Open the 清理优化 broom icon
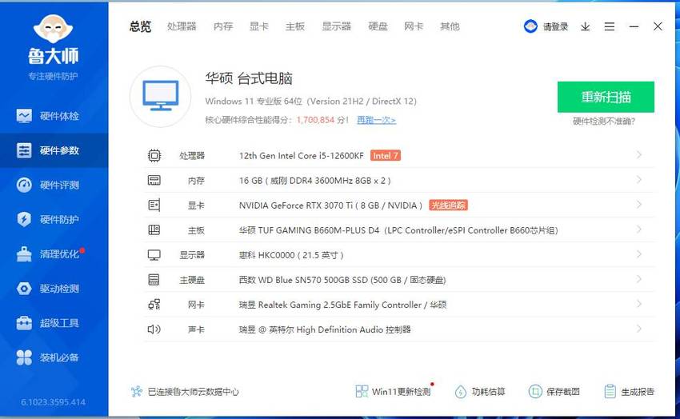The width and height of the screenshot is (680, 419). (24, 254)
